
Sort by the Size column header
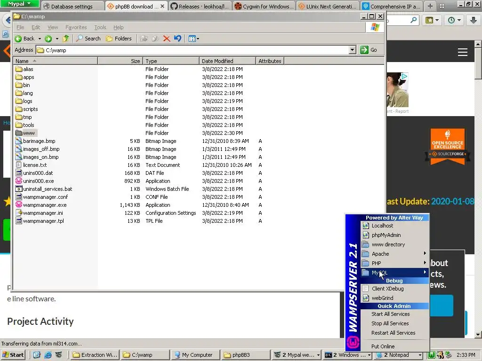120,61
